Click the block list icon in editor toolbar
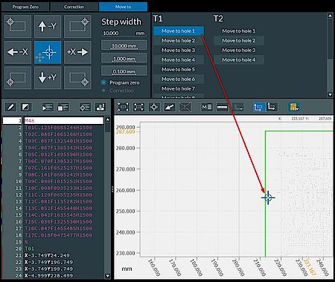 (x=63, y=107)
